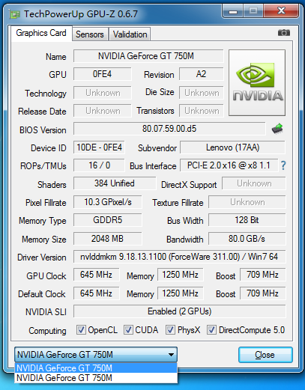Click the Transistors Unknown field
Viewport: 305px width, 390px height.
click(x=202, y=111)
